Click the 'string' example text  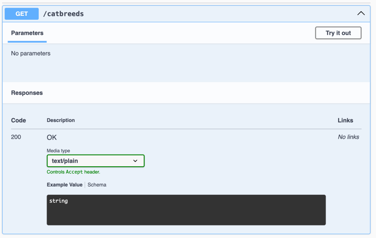(x=58, y=201)
